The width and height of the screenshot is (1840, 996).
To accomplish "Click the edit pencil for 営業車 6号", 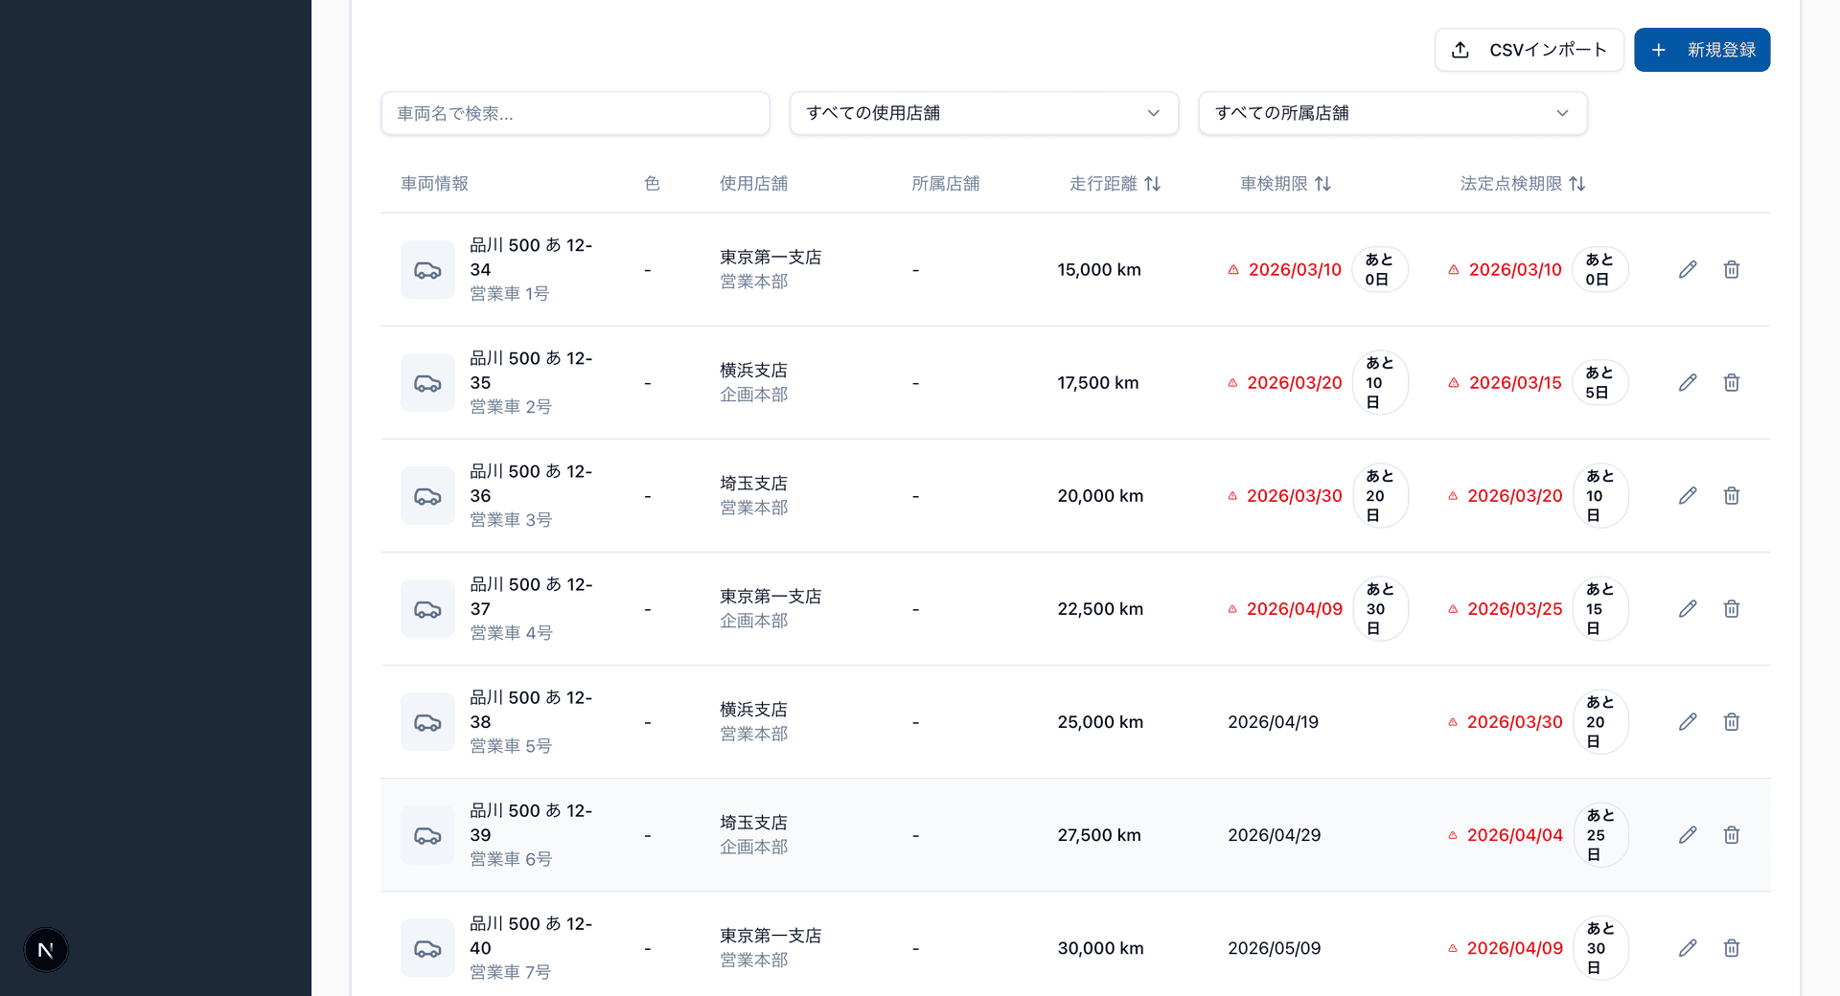I will click(x=1688, y=834).
